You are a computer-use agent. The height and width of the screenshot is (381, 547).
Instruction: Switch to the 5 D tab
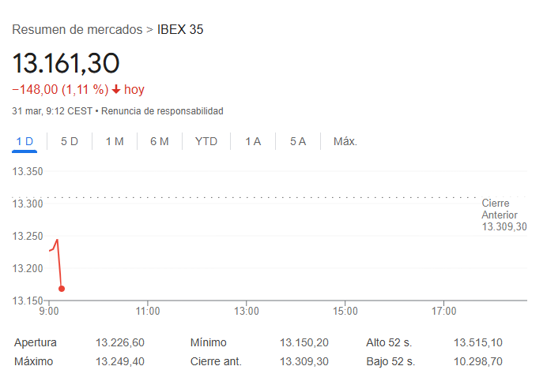pyautogui.click(x=70, y=141)
